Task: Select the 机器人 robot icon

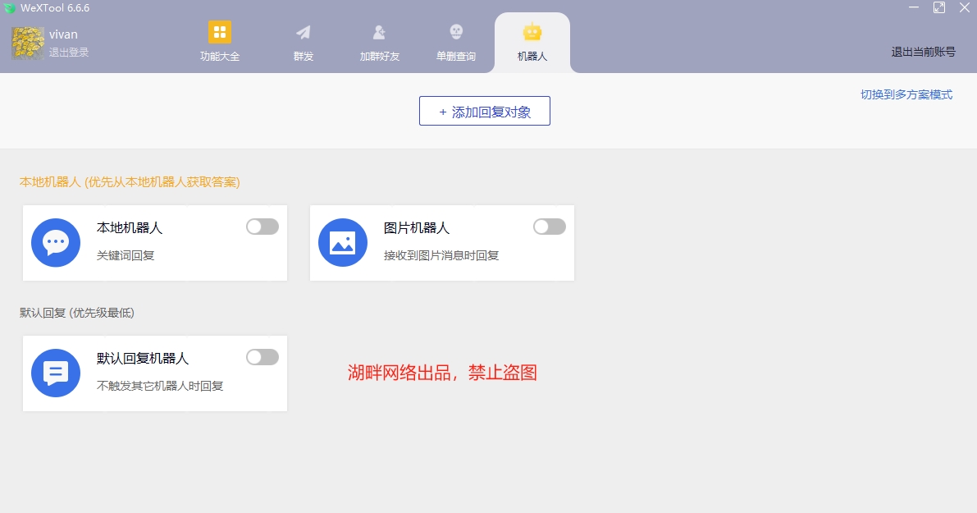Action: point(532,31)
